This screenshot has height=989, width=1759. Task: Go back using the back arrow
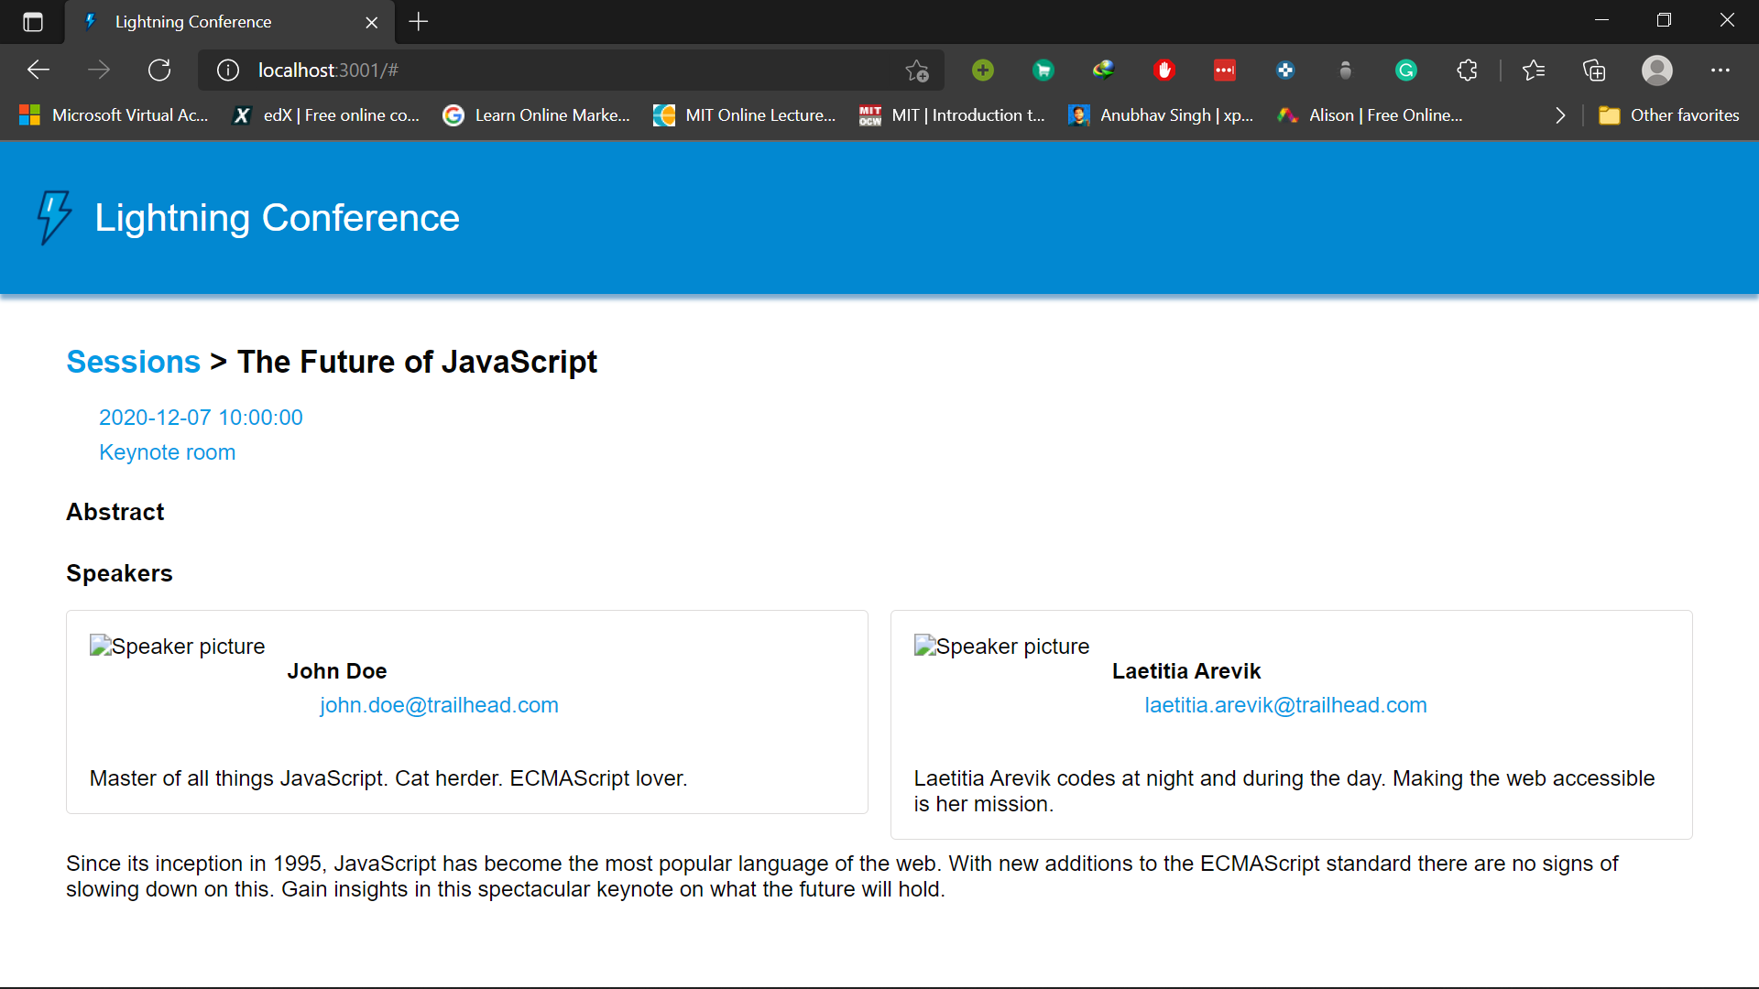click(x=38, y=71)
